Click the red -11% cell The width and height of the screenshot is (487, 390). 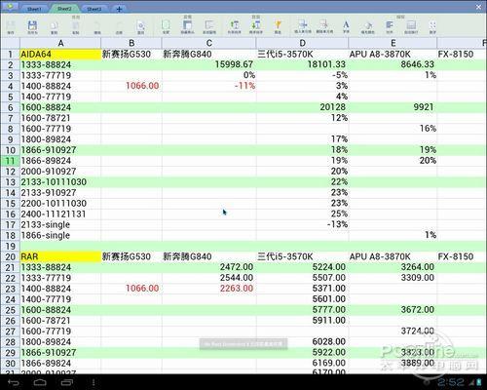[208, 86]
